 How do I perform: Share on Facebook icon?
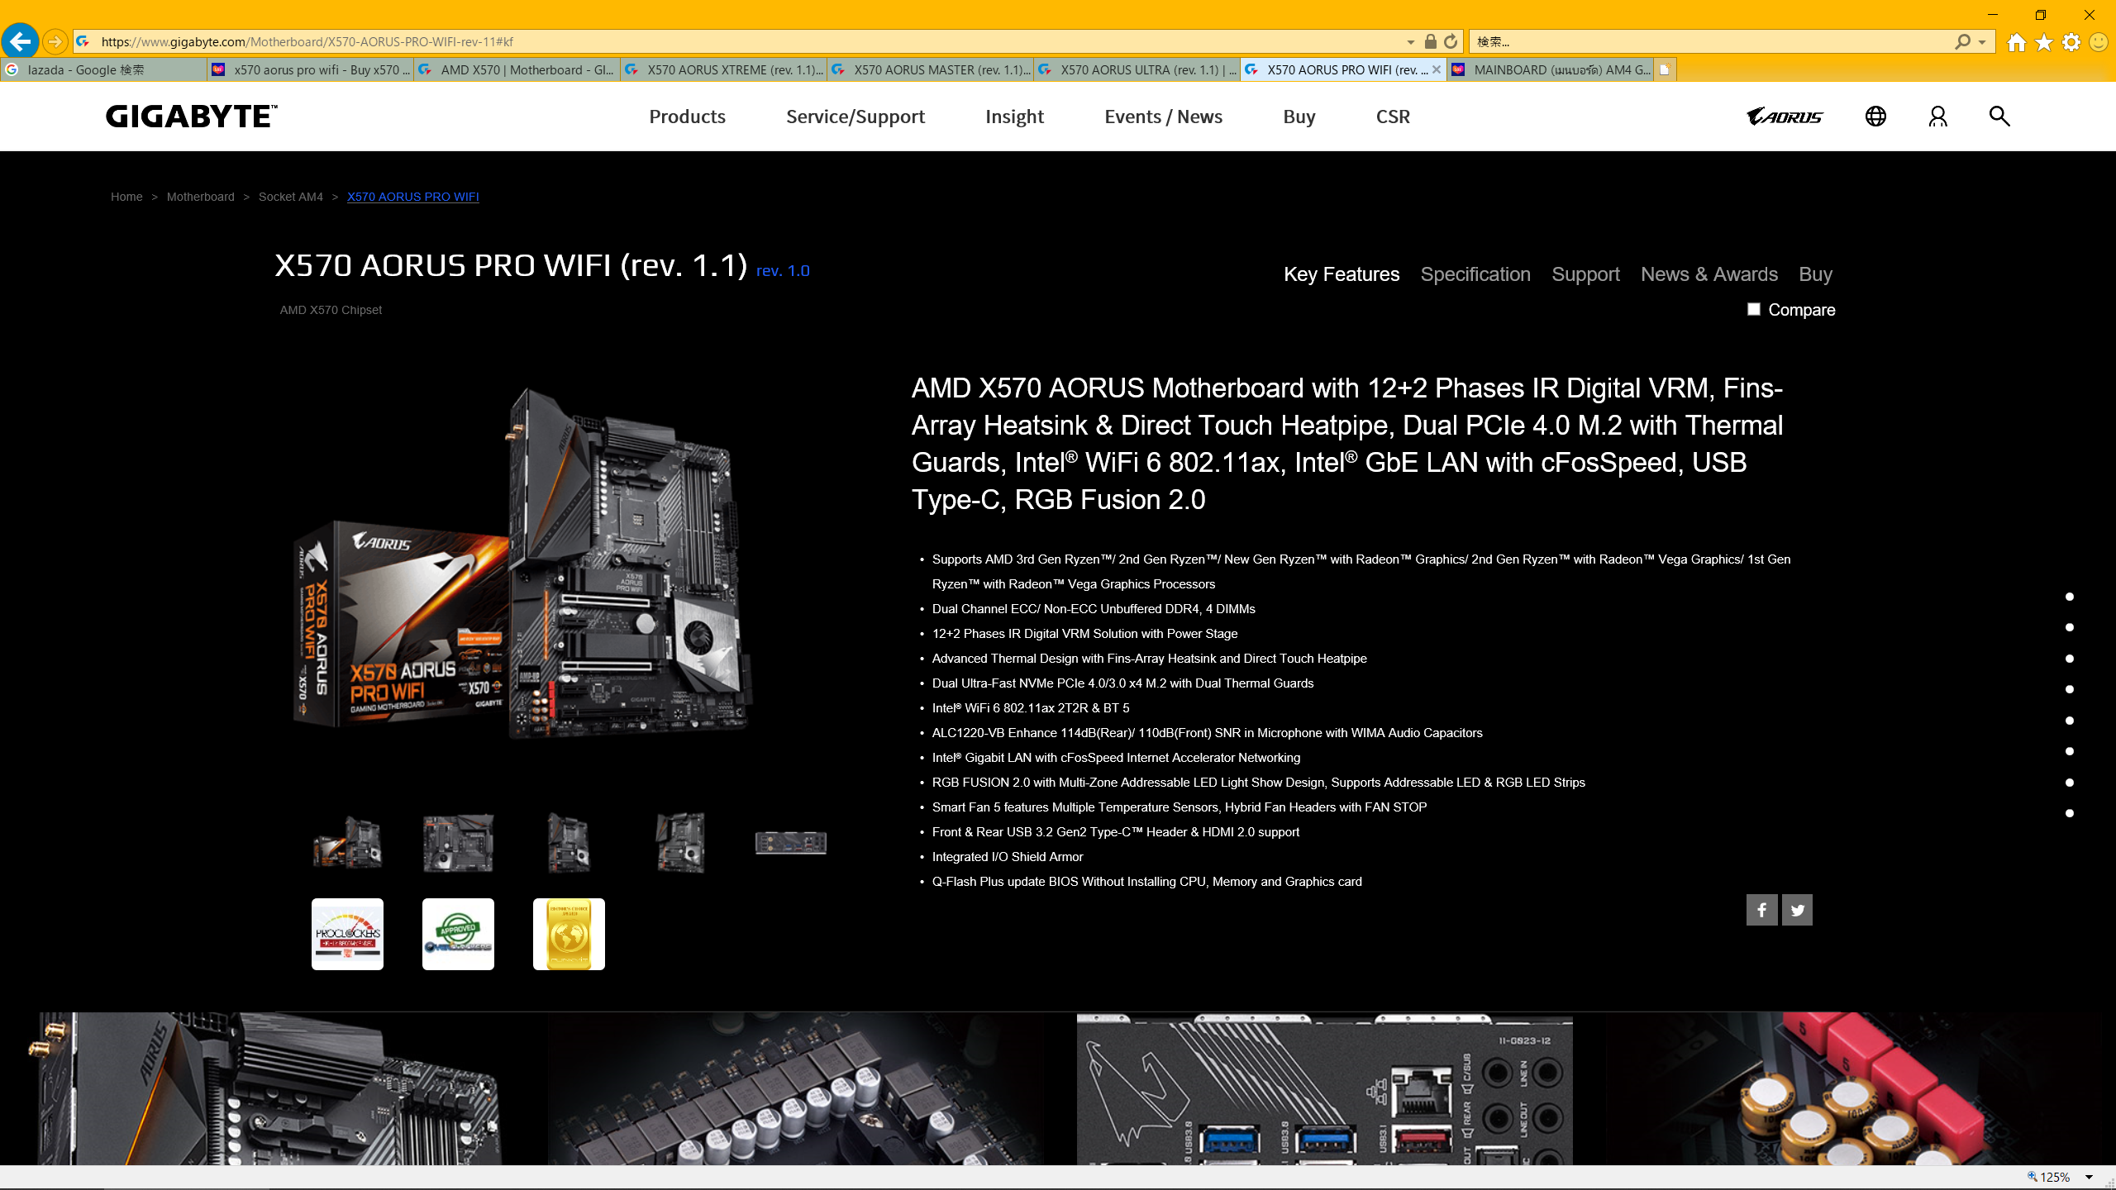1762,910
